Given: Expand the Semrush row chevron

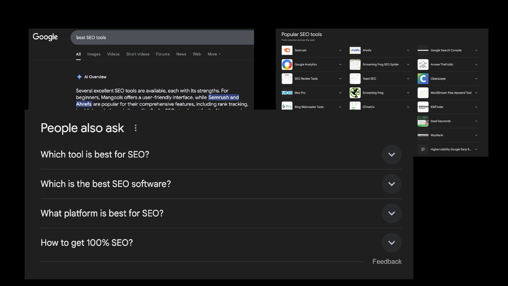Looking at the screenshot, I should point(340,50).
